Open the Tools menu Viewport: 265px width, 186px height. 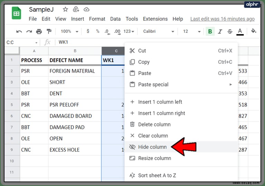132,19
